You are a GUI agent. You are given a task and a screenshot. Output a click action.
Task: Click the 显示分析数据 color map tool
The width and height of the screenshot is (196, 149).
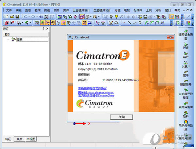point(186,125)
